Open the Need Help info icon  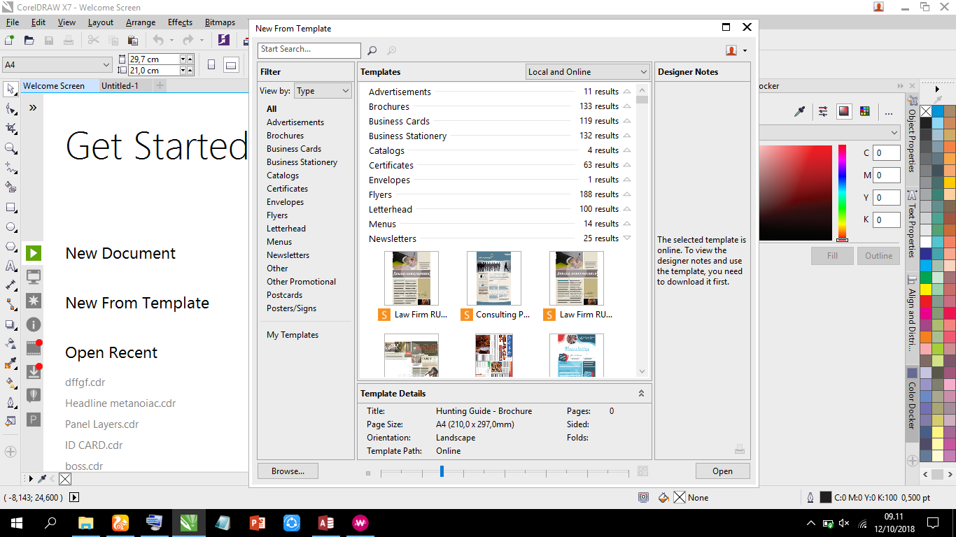pyautogui.click(x=34, y=324)
